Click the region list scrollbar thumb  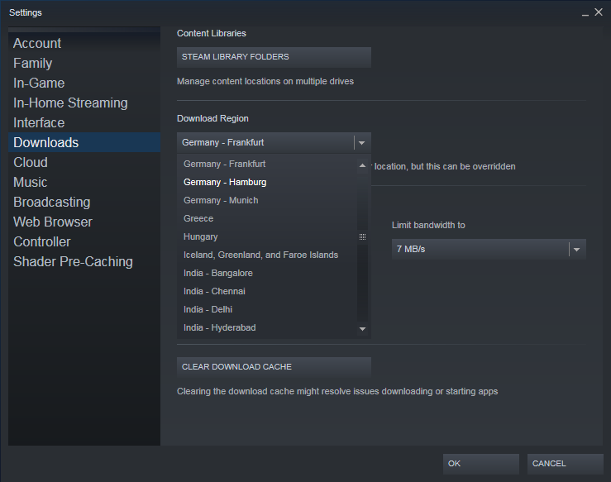[x=362, y=236]
